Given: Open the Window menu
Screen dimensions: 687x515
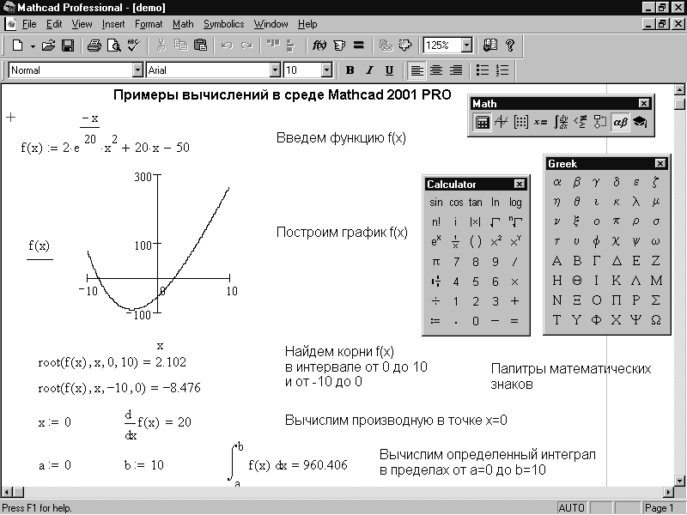Looking at the screenshot, I should 271,24.
